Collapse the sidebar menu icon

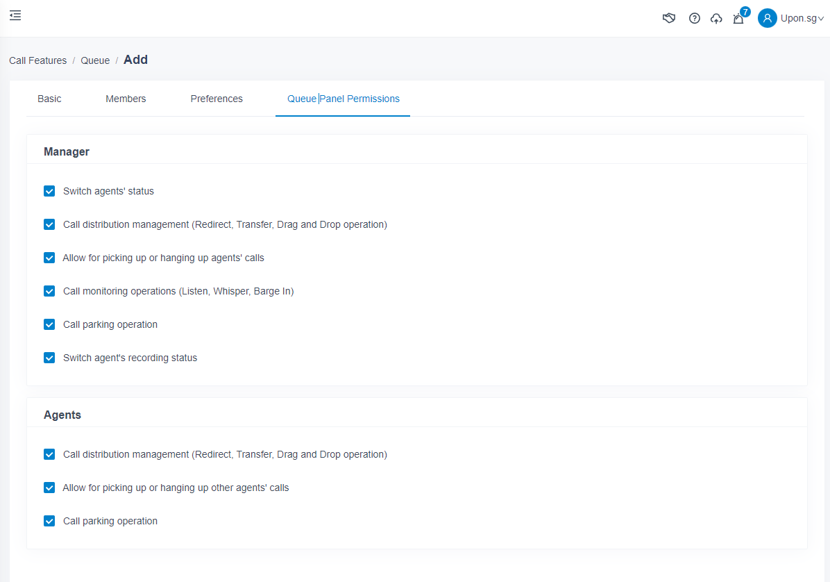pyautogui.click(x=15, y=15)
